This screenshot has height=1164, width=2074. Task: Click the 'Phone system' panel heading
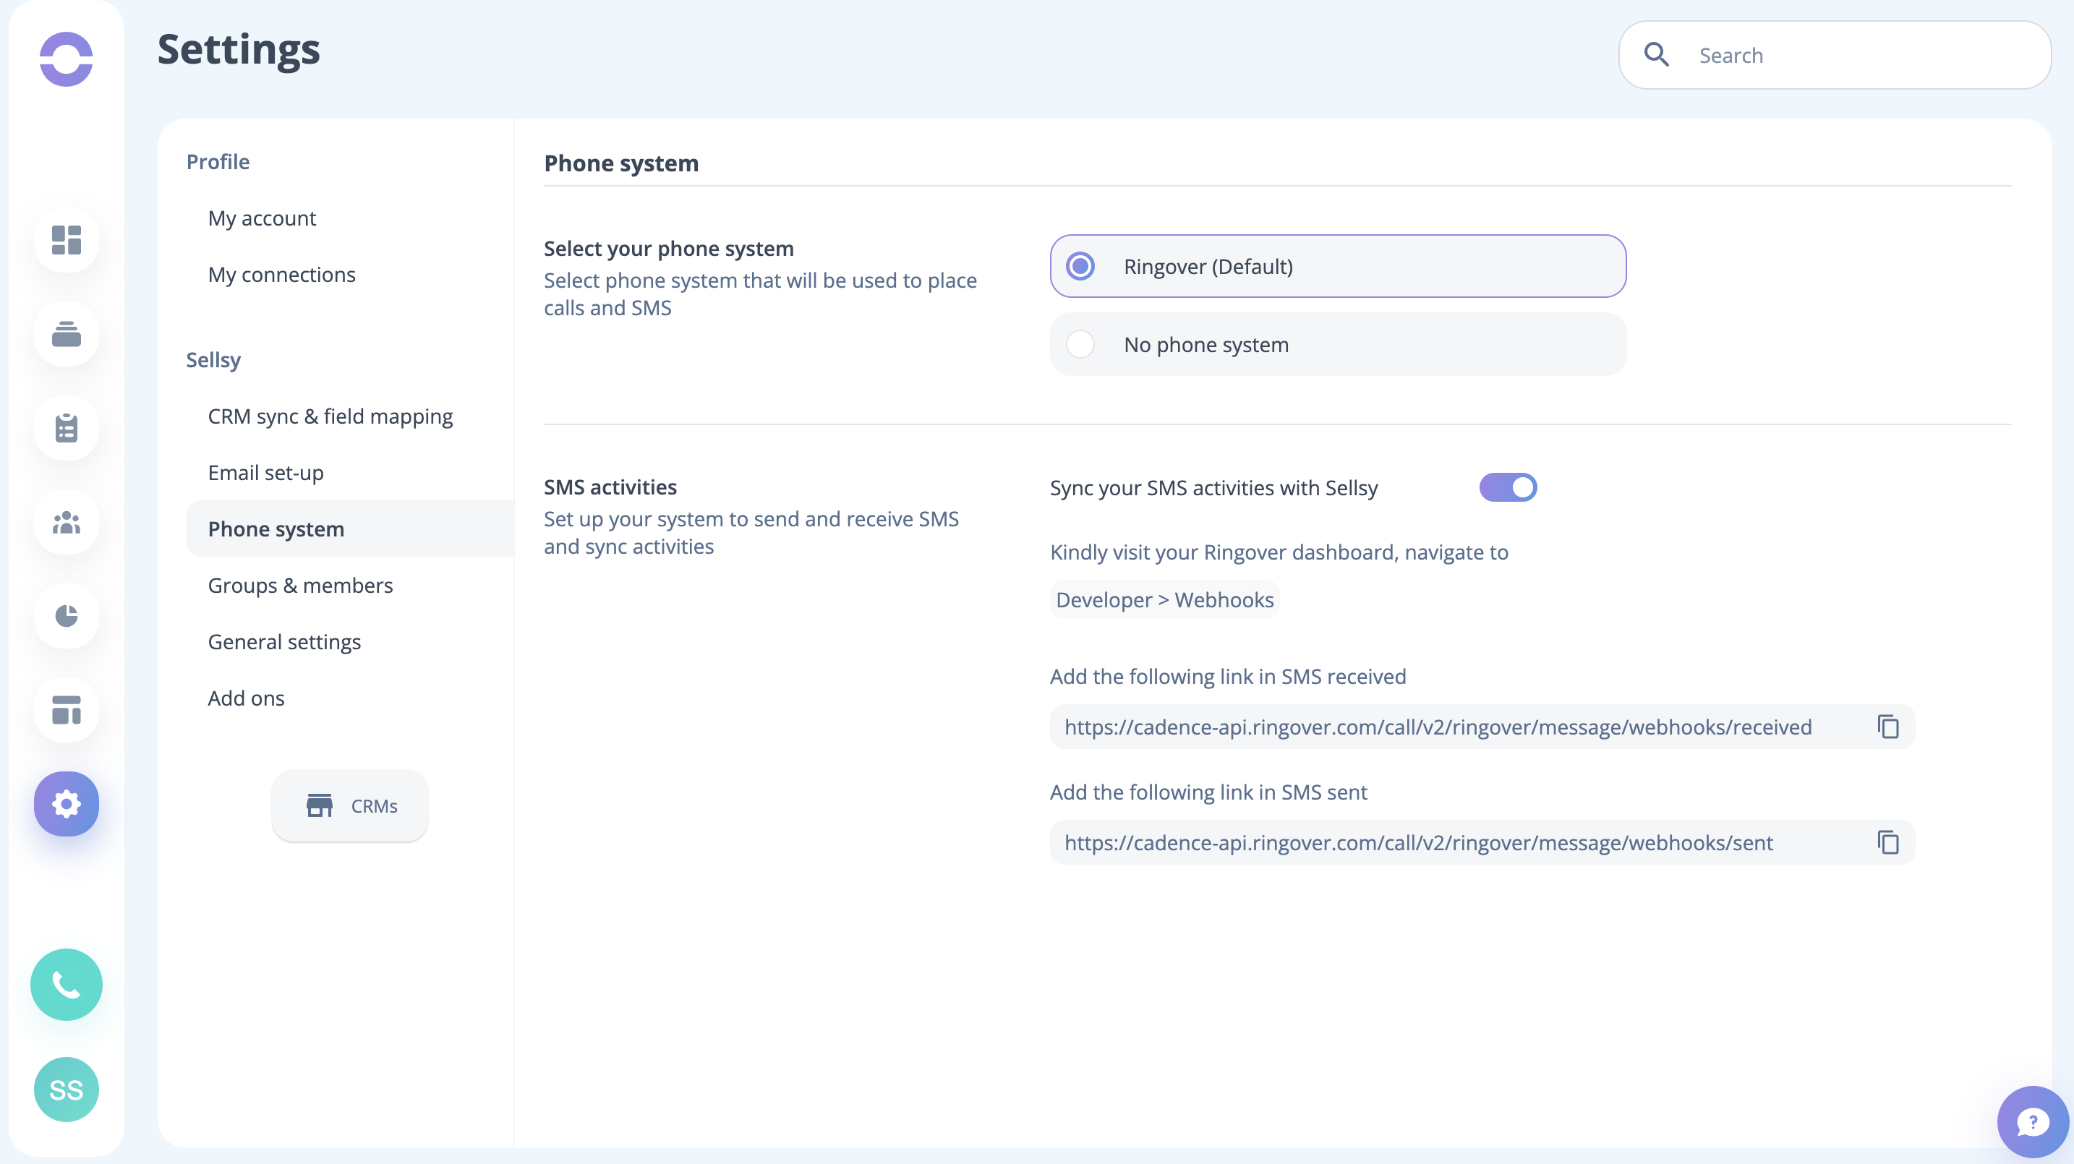[620, 163]
